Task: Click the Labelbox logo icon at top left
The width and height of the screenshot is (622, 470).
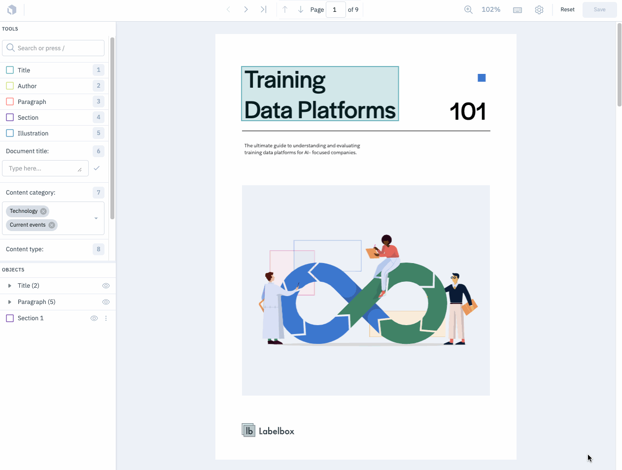Action: tap(12, 9)
